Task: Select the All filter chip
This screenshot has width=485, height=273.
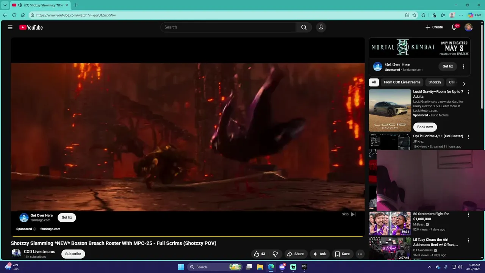Action: [374, 82]
